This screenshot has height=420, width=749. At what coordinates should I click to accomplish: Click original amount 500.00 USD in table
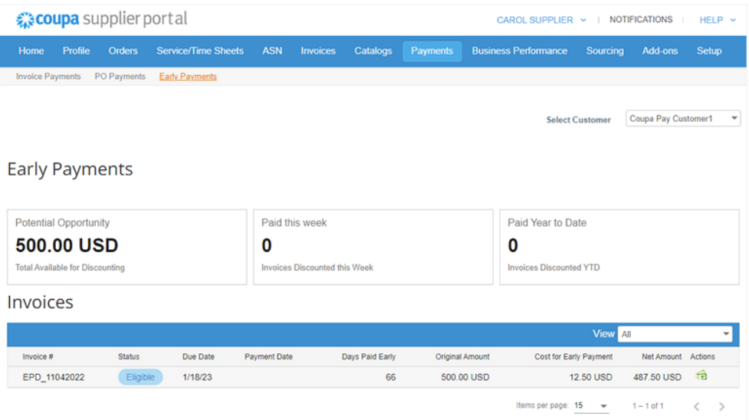point(465,378)
